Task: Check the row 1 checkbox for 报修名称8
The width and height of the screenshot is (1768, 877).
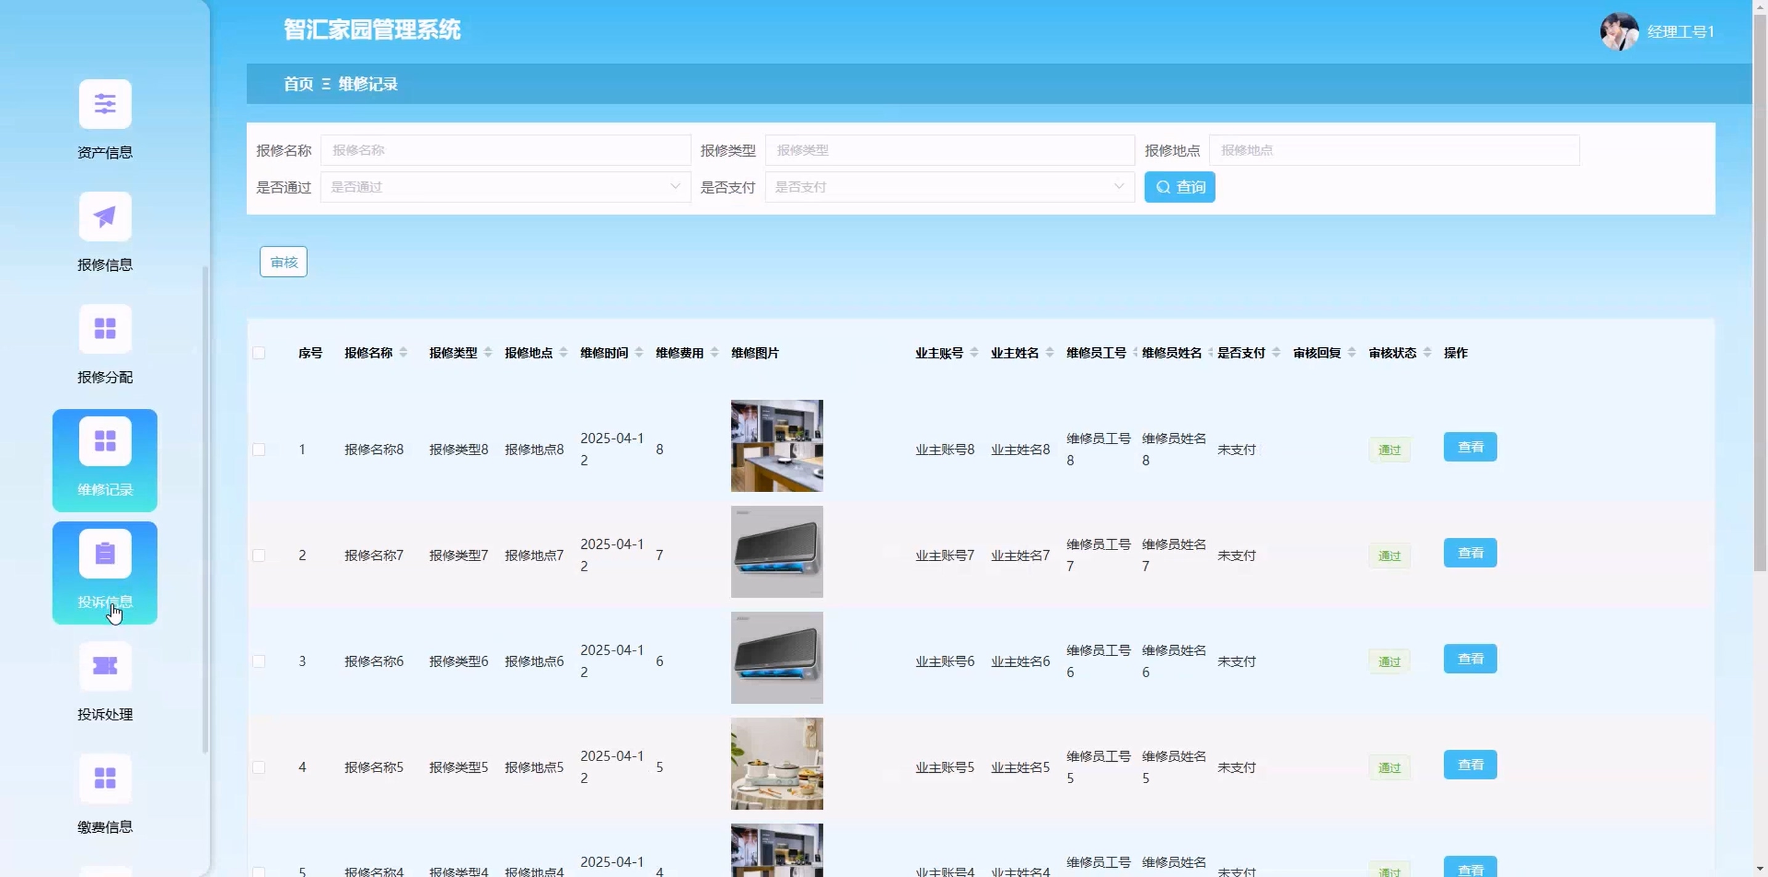Action: click(259, 450)
